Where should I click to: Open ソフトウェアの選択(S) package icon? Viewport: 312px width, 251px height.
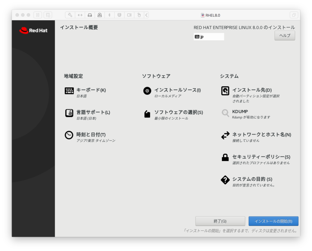(x=147, y=114)
